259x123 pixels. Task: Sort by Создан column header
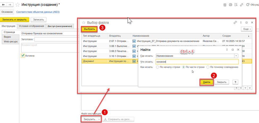236,36
